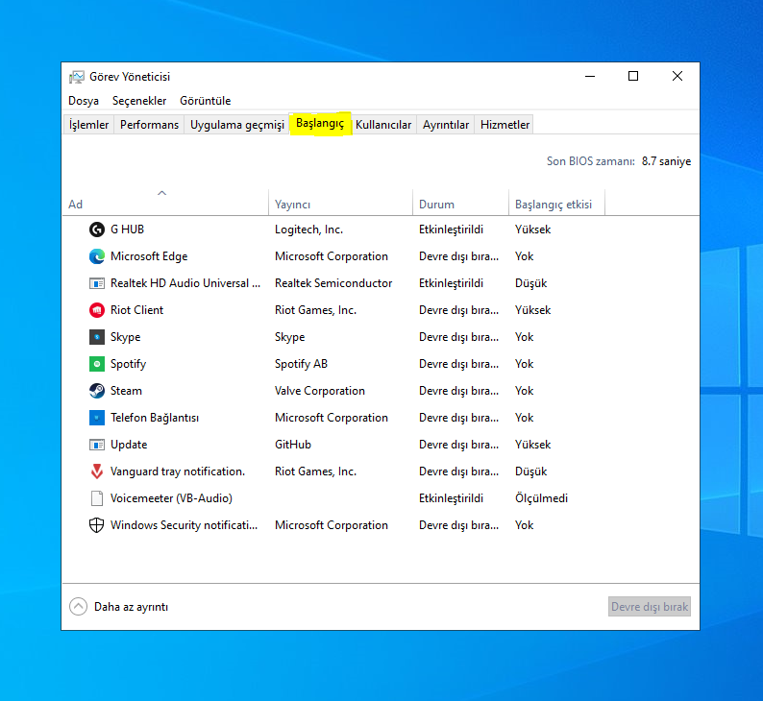763x701 pixels.
Task: Select the G HUB name text
Action: point(127,229)
